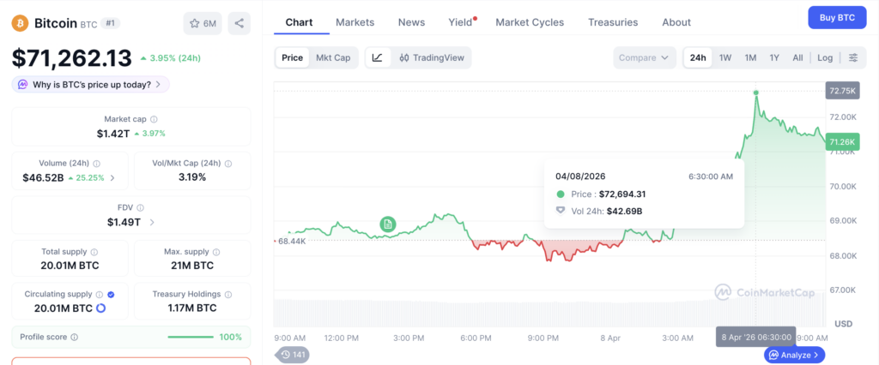Click the Profile score info icon
The height and width of the screenshot is (365, 879).
coord(75,337)
